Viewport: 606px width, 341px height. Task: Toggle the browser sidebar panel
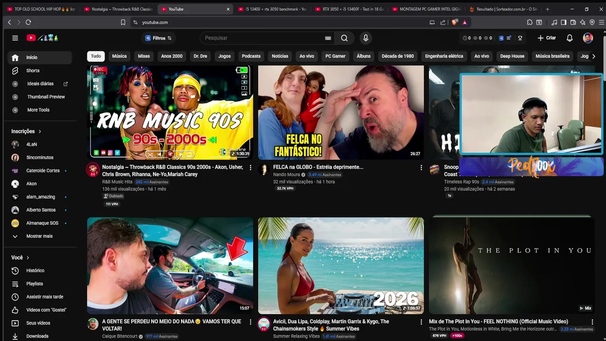coord(563,22)
